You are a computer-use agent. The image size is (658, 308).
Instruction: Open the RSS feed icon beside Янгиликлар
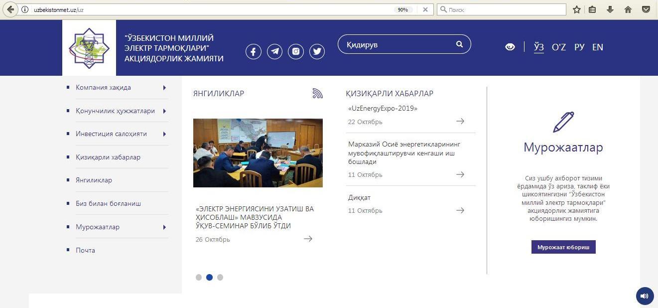(317, 93)
